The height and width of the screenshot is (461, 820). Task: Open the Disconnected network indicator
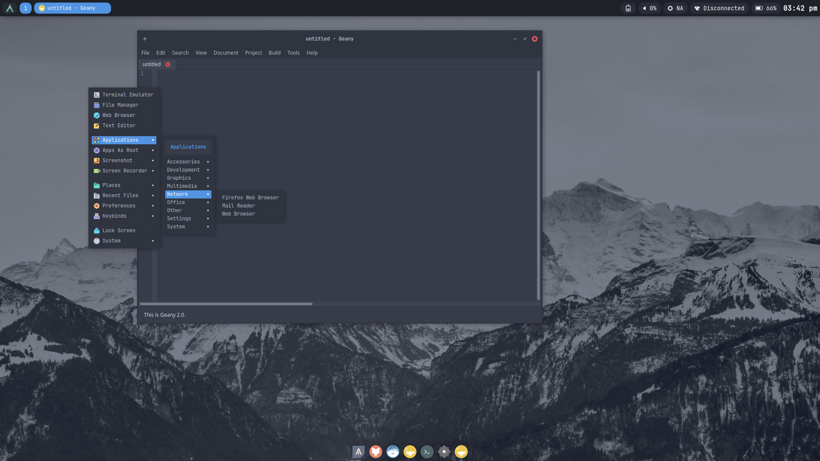[719, 8]
